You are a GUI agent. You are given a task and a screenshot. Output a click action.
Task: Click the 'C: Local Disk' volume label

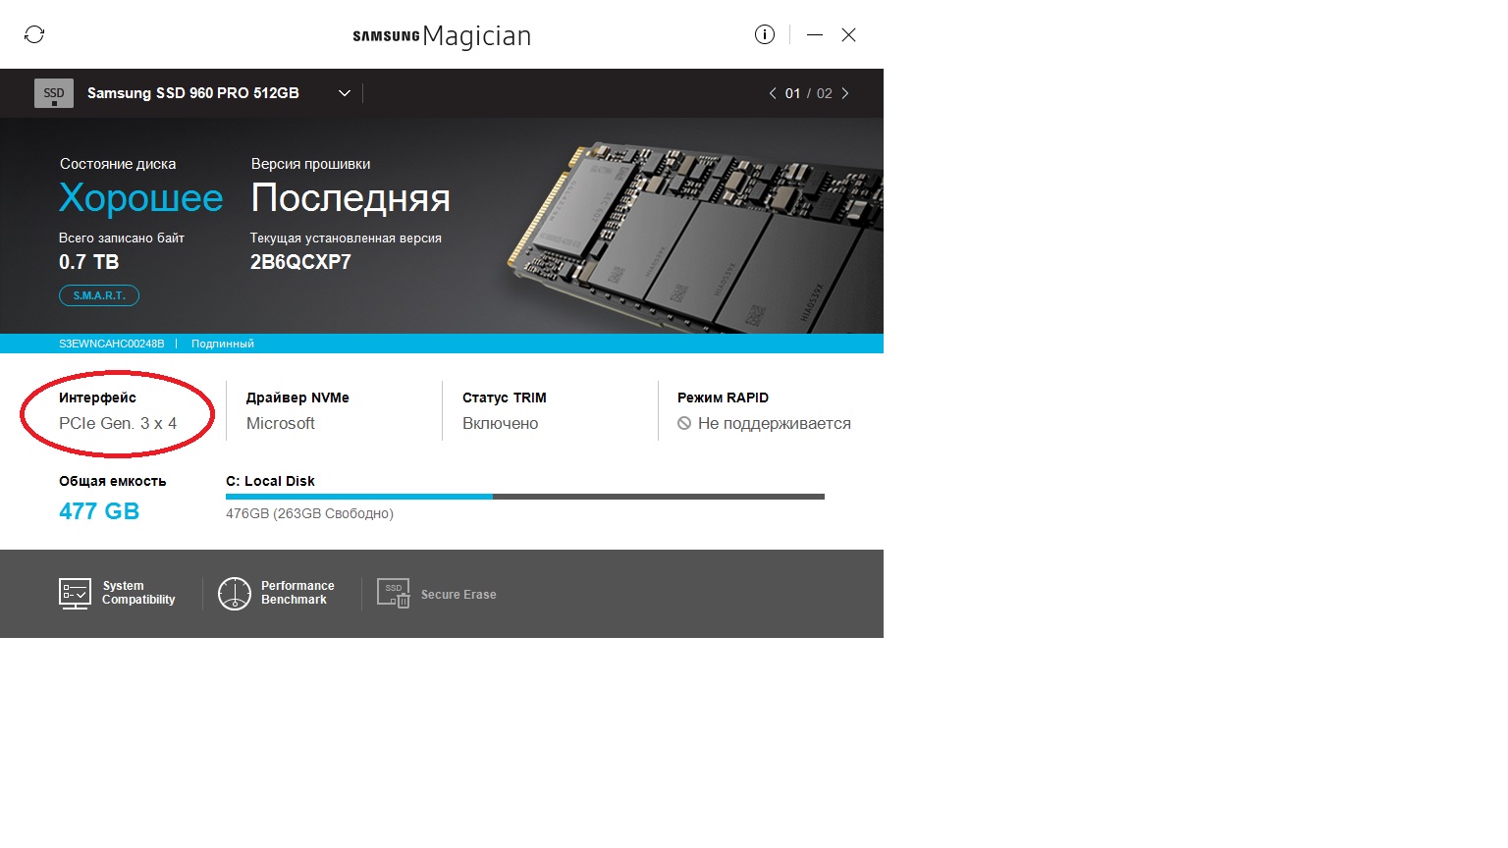tap(270, 481)
